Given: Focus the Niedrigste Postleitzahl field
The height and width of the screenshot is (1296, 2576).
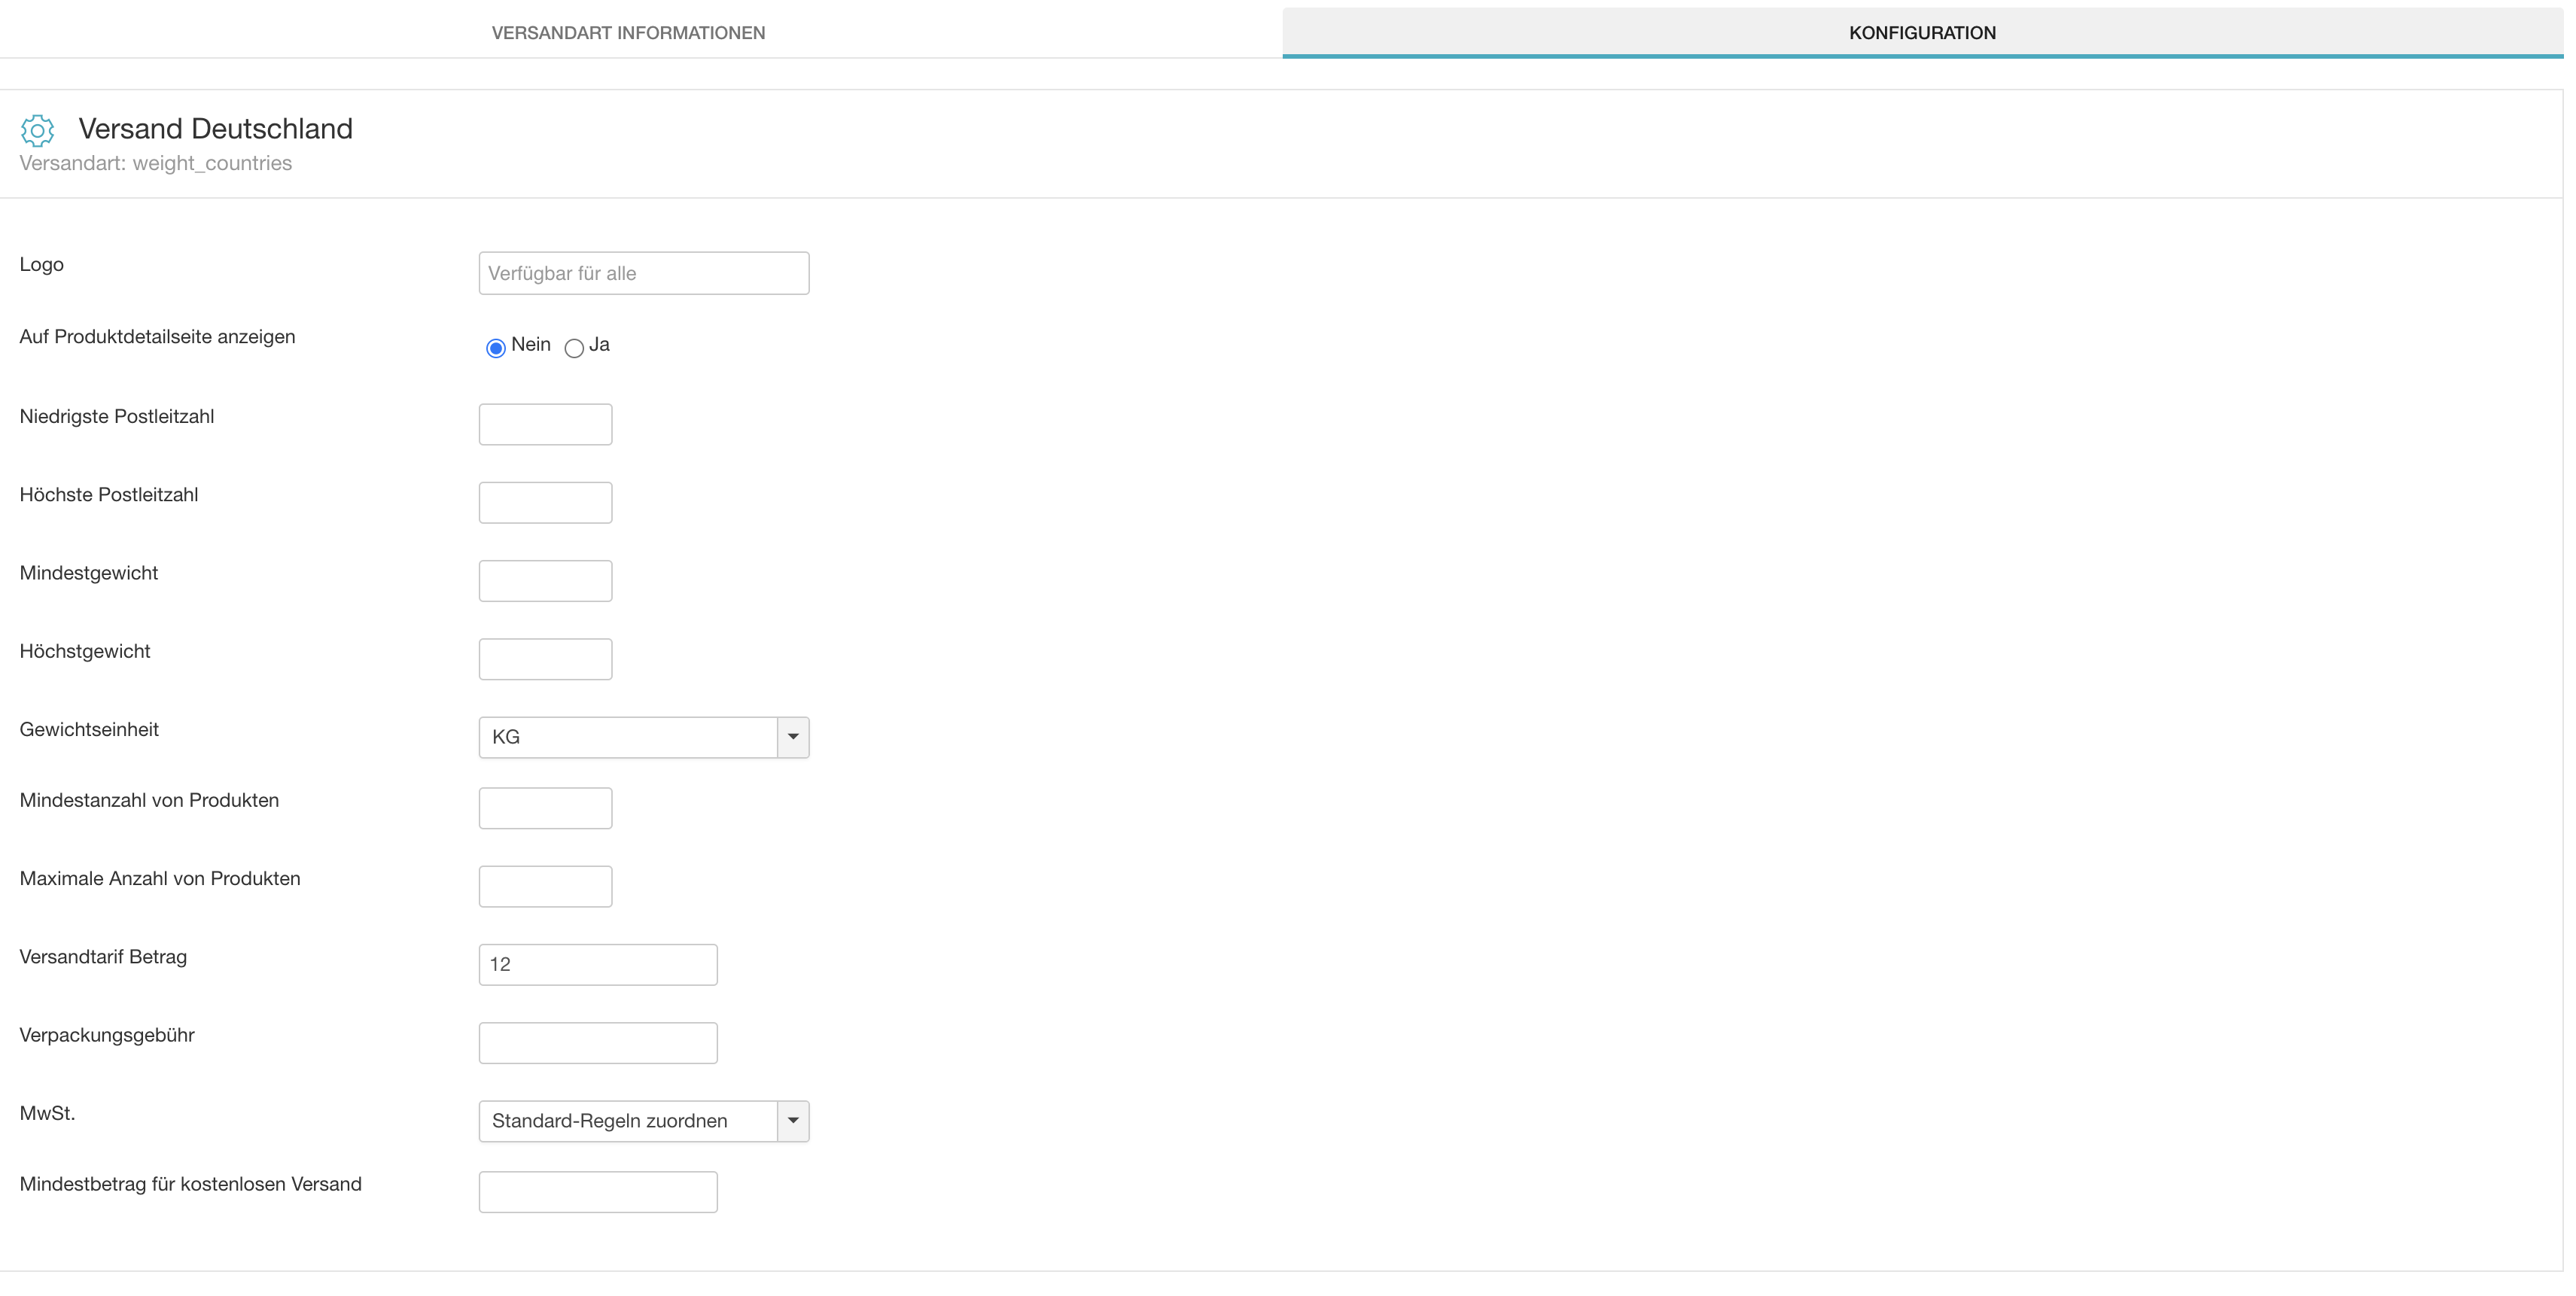Looking at the screenshot, I should 545,424.
